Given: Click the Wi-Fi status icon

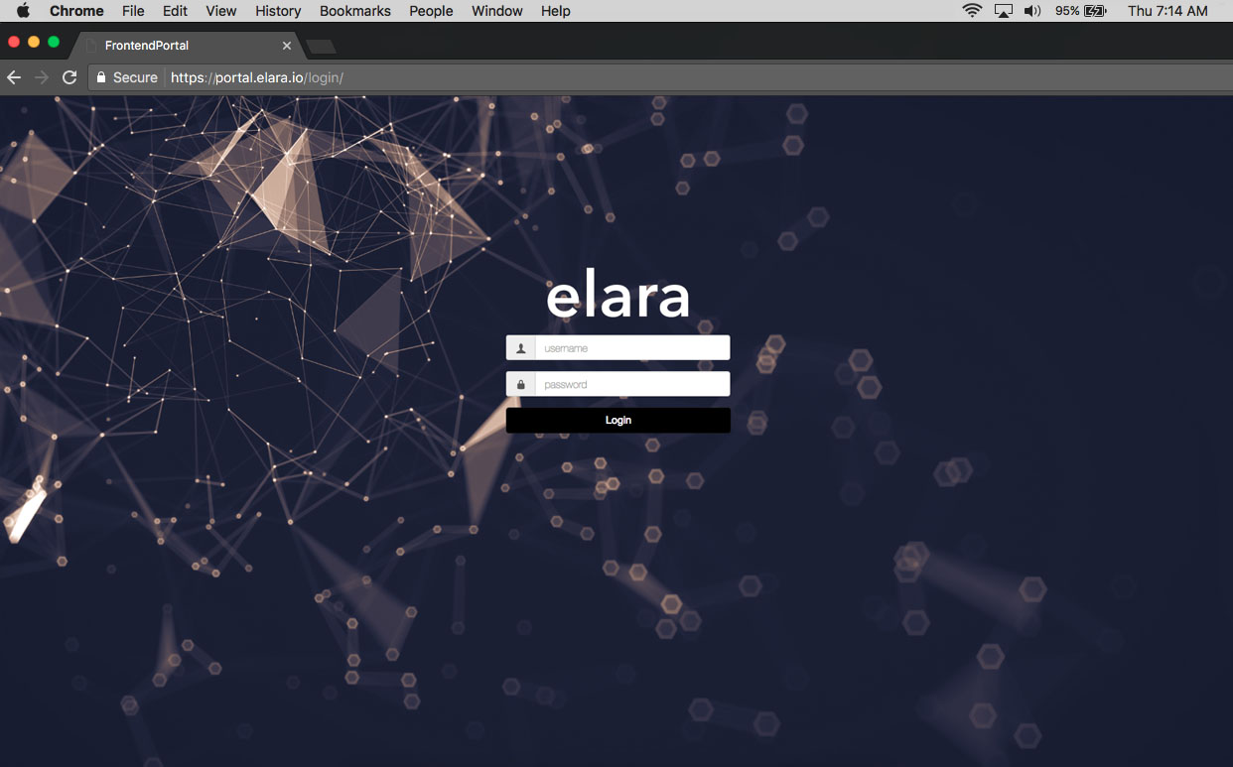Looking at the screenshot, I should pos(972,11).
